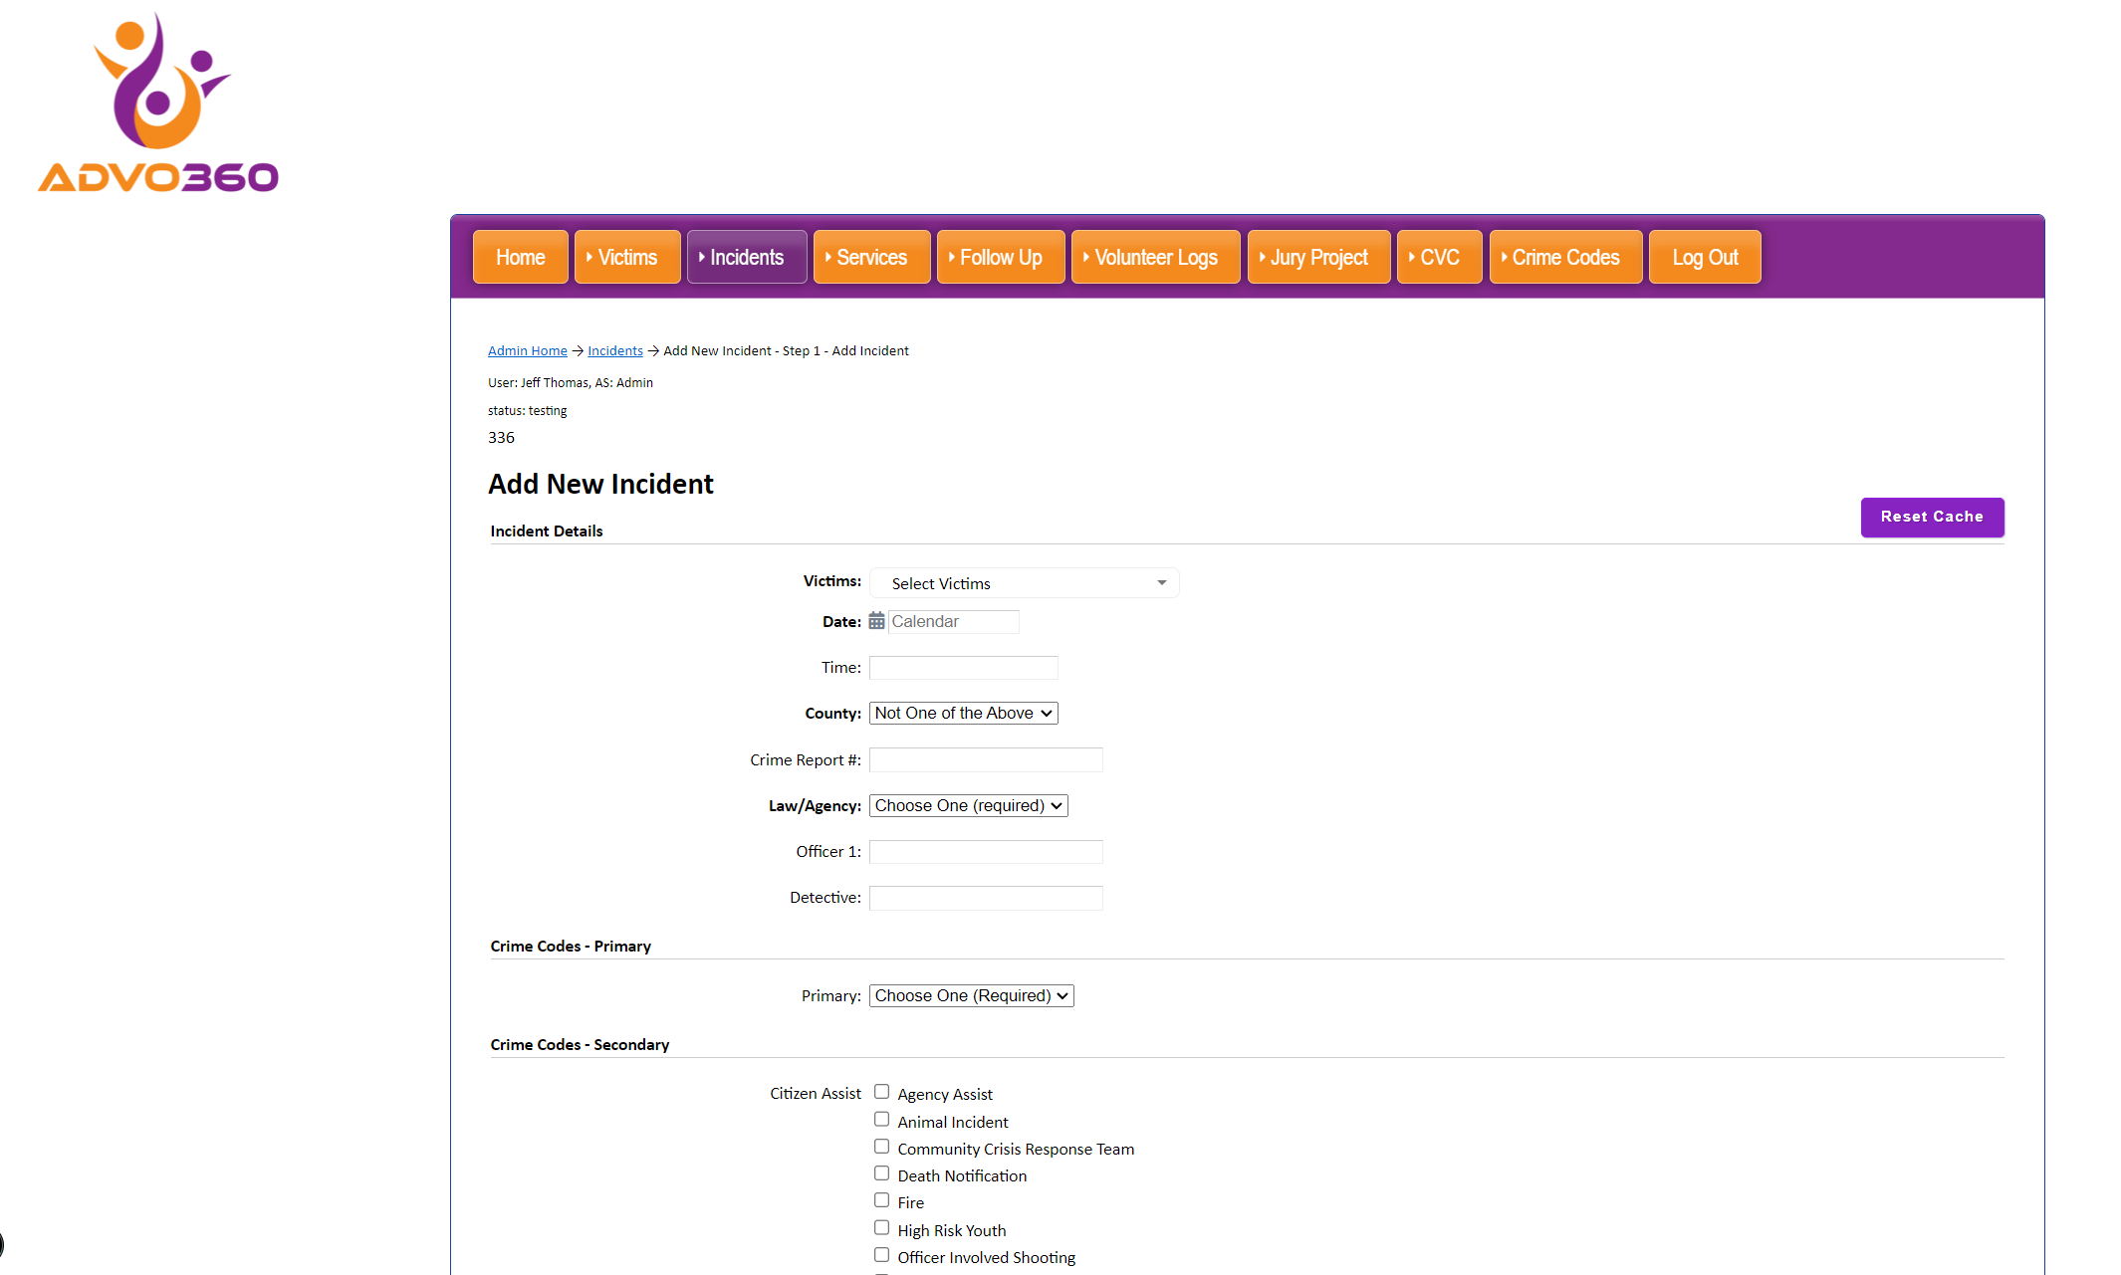
Task: Focus the Officer 1 field
Action: [986, 852]
